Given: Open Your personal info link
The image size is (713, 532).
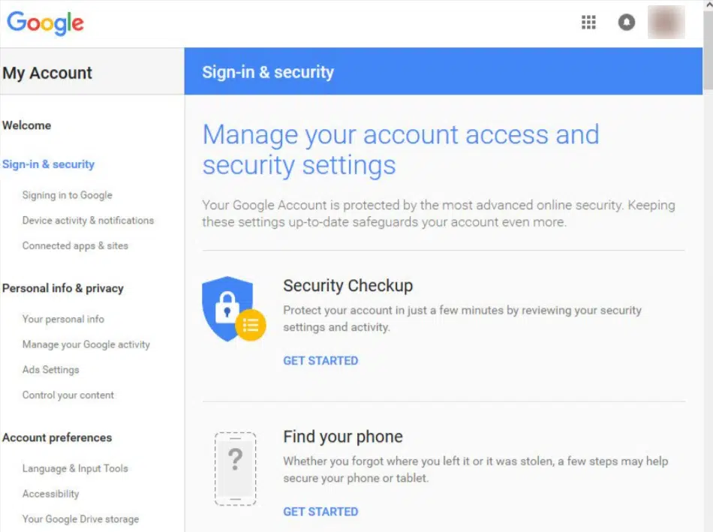Looking at the screenshot, I should point(63,319).
